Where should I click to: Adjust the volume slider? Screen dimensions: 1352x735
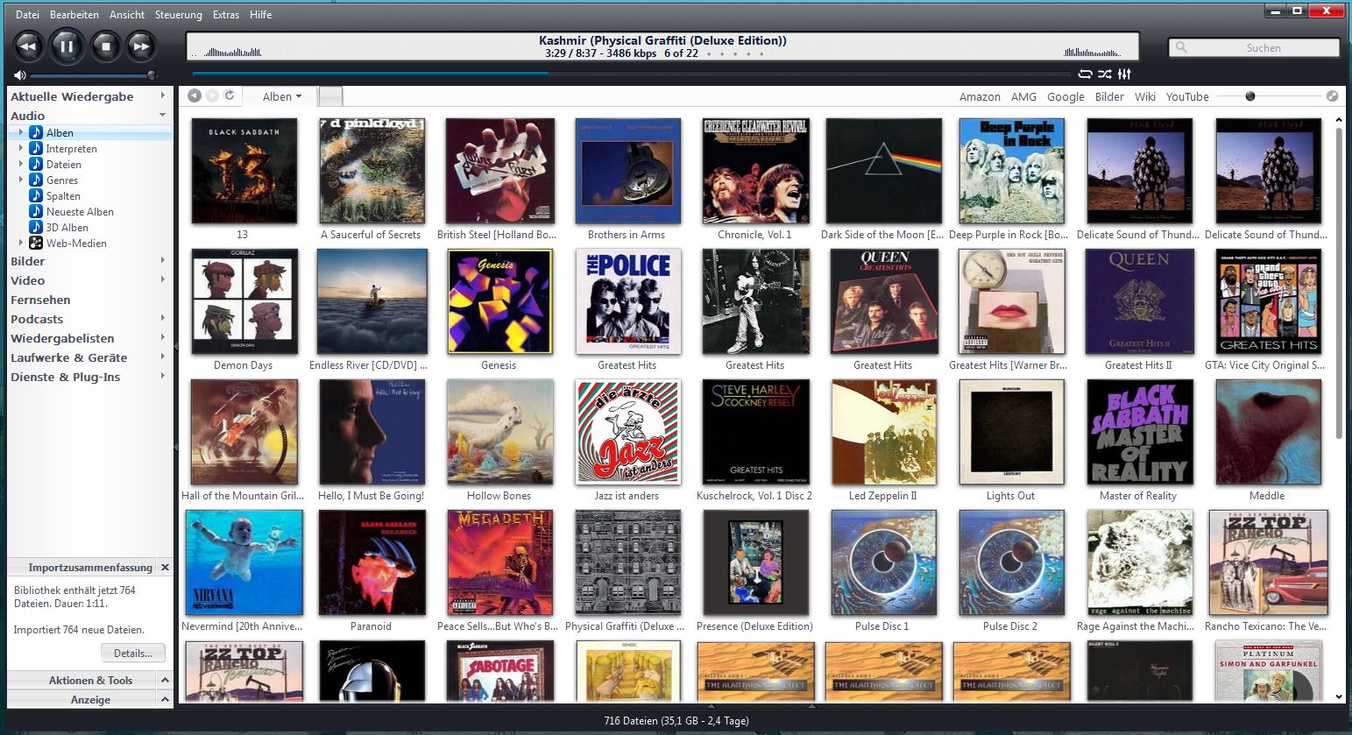click(93, 75)
